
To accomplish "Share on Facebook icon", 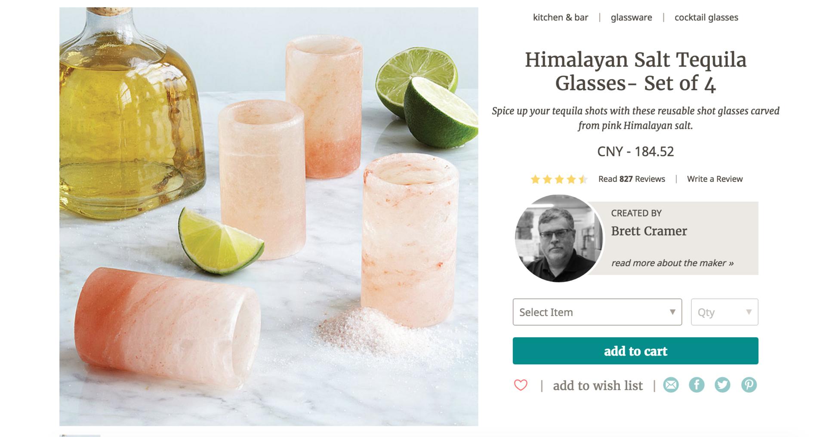I will pos(697,385).
